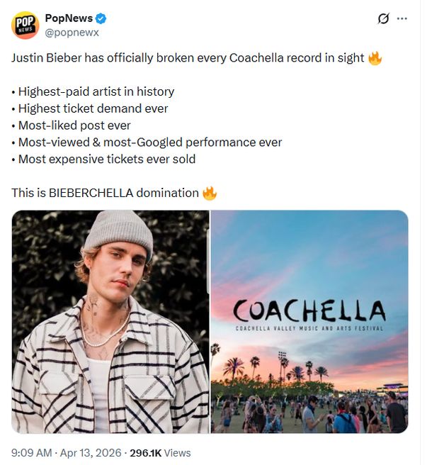Click the @popnewx handle
Viewport: 432px width, 465px height.
tap(72, 31)
